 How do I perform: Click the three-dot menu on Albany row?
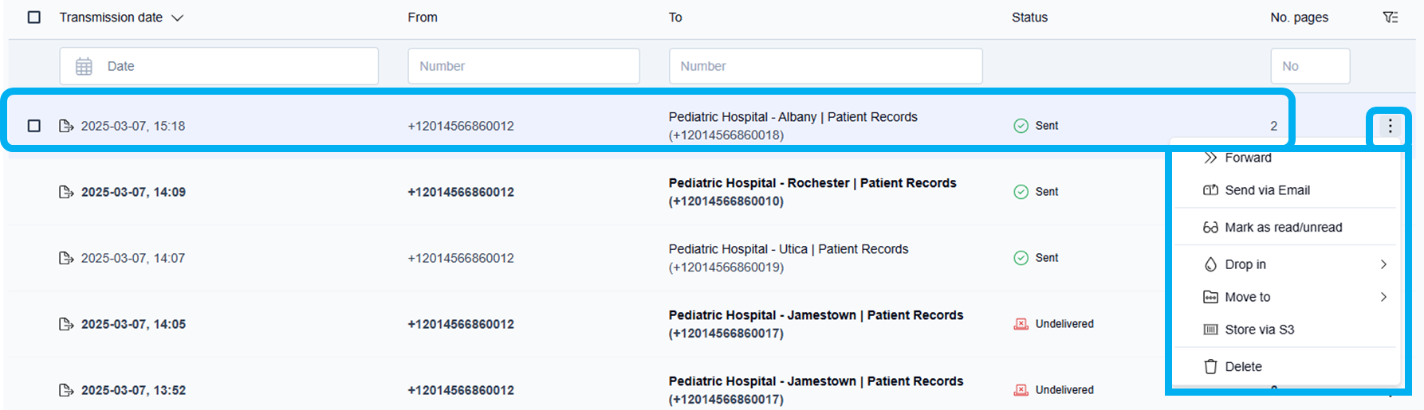[x=1390, y=126]
